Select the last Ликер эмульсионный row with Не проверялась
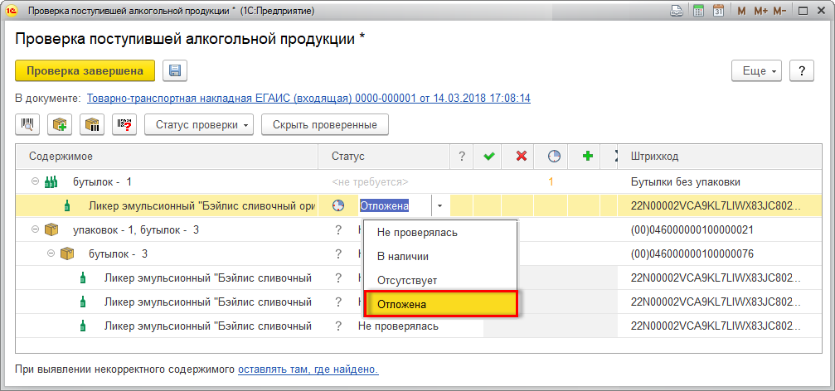 point(418,326)
